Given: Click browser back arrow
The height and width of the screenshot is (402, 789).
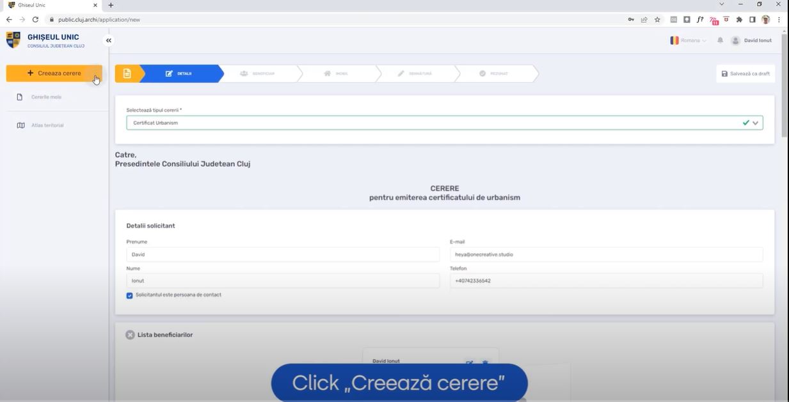Looking at the screenshot, I should [9, 20].
